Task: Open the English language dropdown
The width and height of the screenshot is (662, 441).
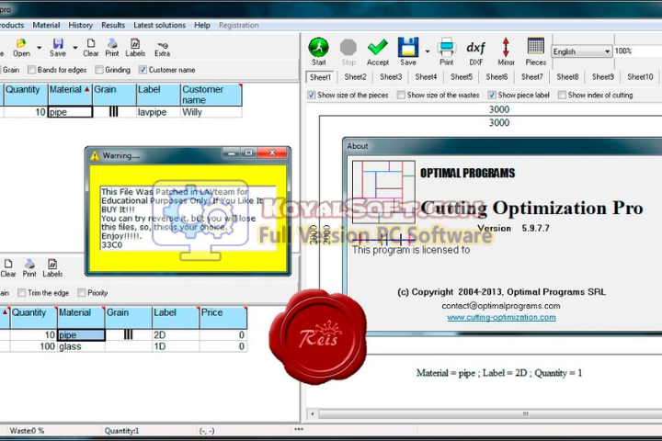Action: [582, 51]
